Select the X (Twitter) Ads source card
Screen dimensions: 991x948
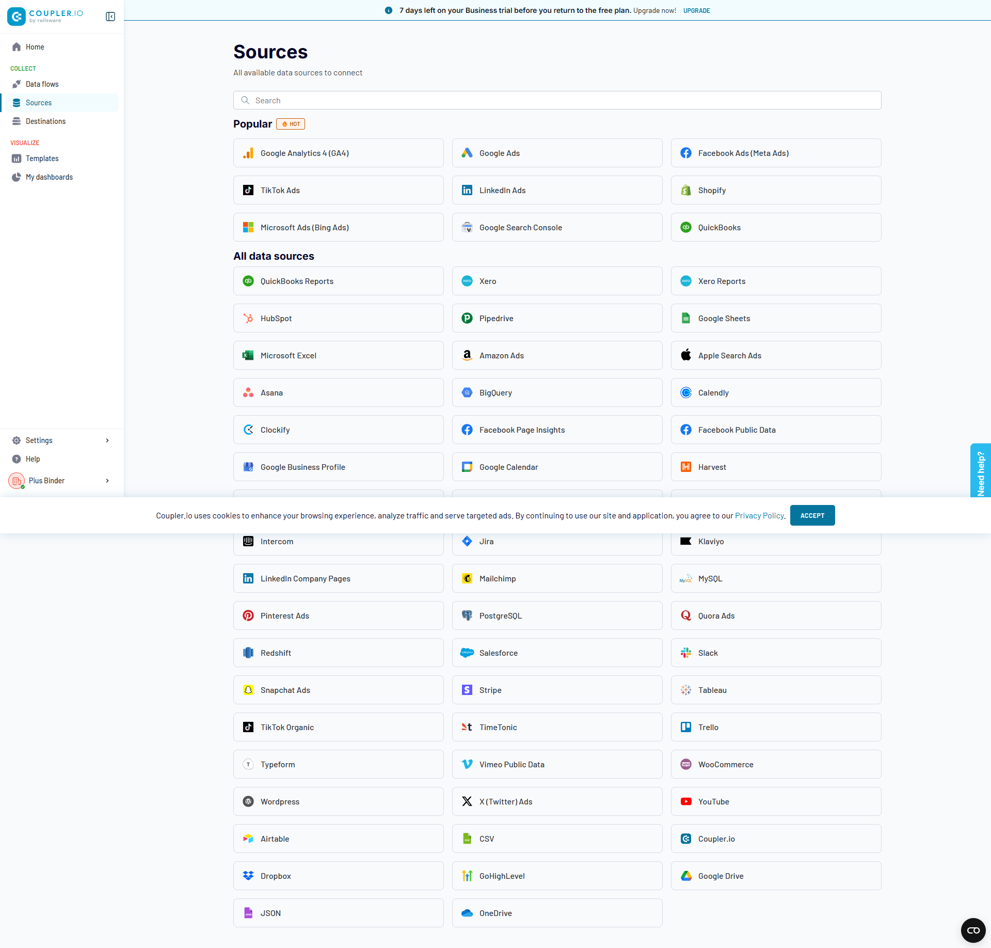(557, 802)
